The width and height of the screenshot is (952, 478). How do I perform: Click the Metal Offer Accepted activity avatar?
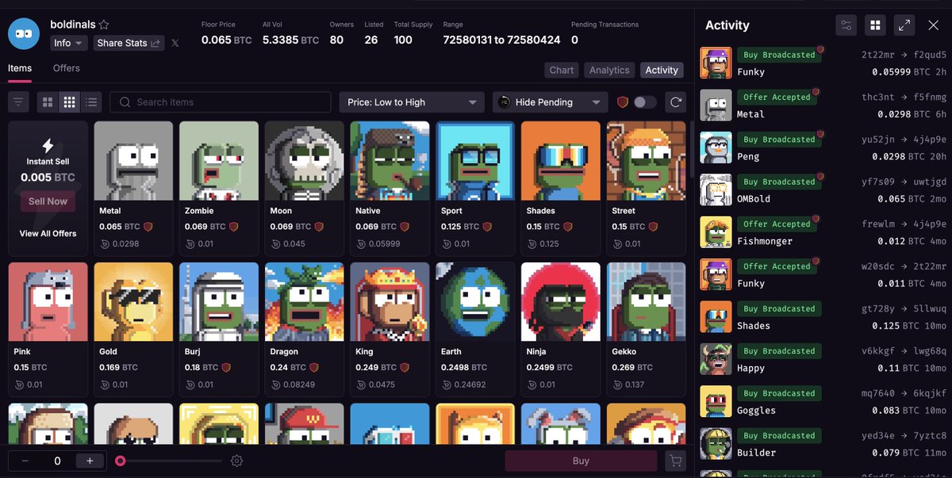[716, 105]
